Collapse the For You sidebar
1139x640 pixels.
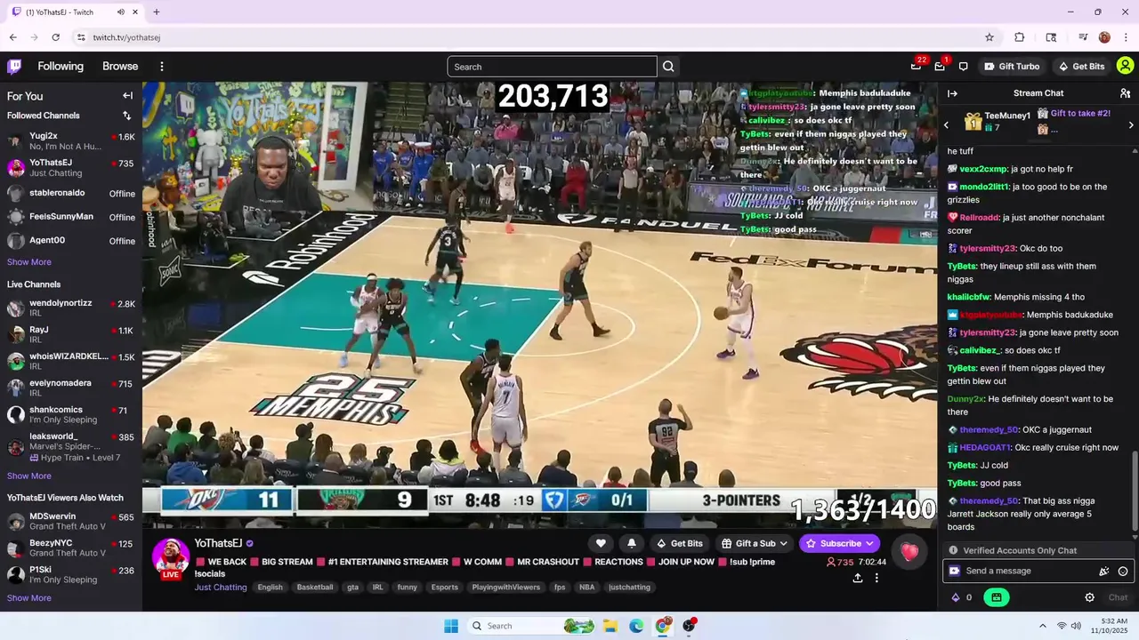coord(127,96)
